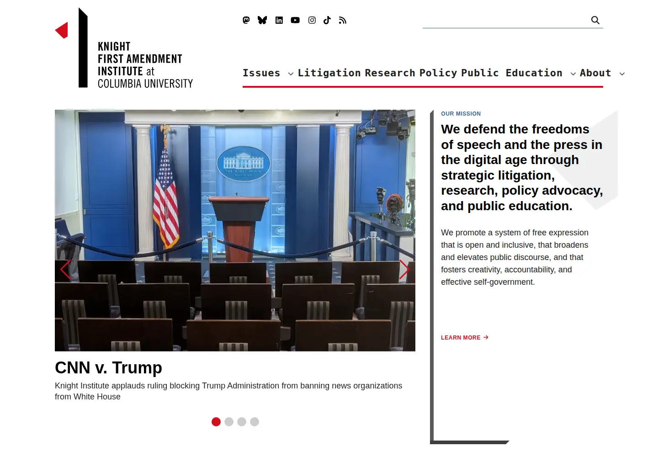Visit the TikTok icon link
658x457 pixels.
327,20
